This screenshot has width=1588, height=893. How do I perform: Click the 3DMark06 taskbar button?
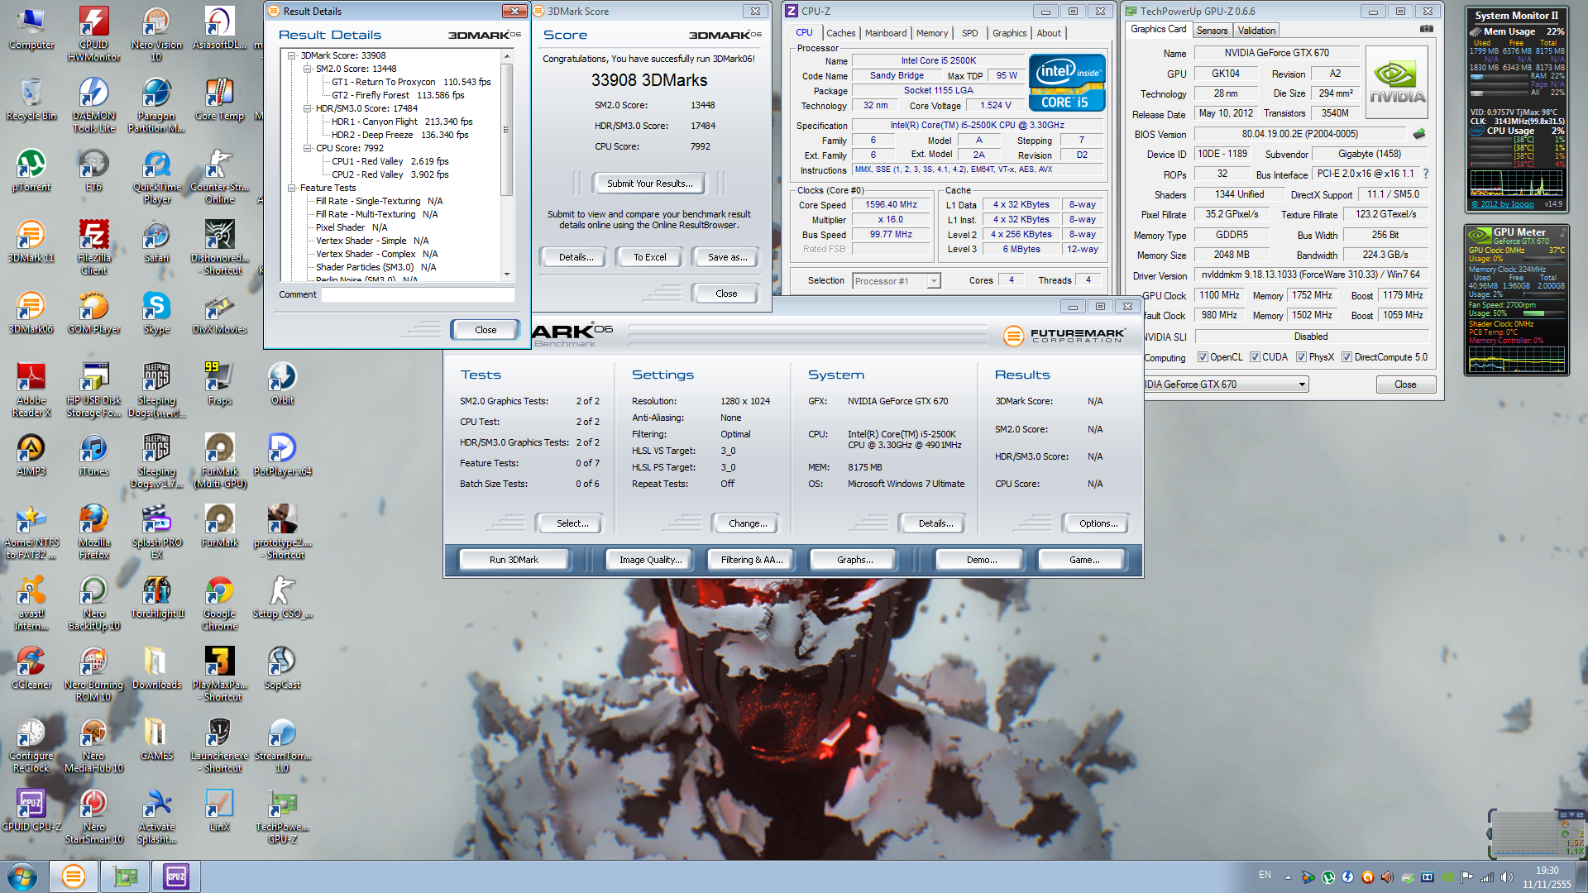click(x=74, y=876)
